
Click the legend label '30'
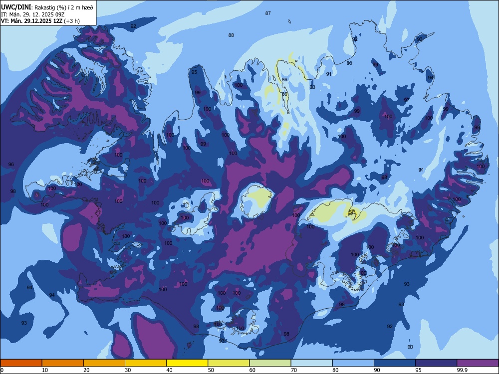pos(128,370)
